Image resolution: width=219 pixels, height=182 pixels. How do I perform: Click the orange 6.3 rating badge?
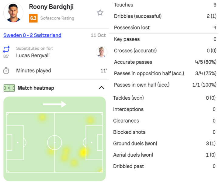click(33, 18)
